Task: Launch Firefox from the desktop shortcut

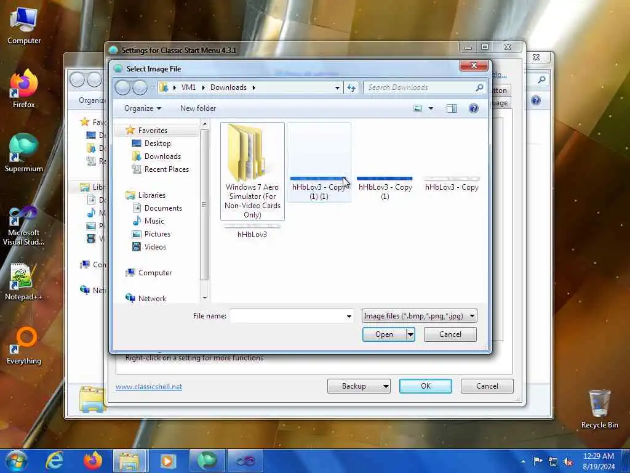Action: tap(24, 89)
